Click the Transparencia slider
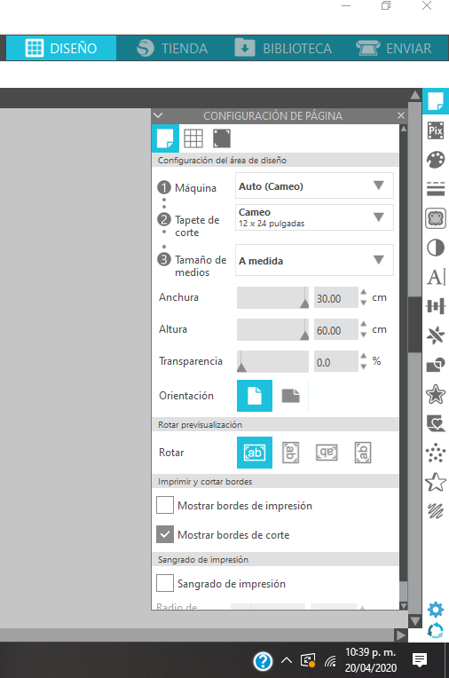This screenshot has width=449, height=678. (x=273, y=361)
